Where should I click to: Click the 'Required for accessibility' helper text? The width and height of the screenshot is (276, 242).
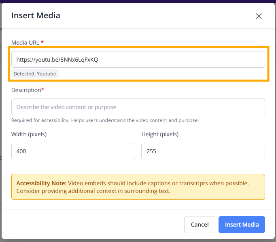coord(105,120)
